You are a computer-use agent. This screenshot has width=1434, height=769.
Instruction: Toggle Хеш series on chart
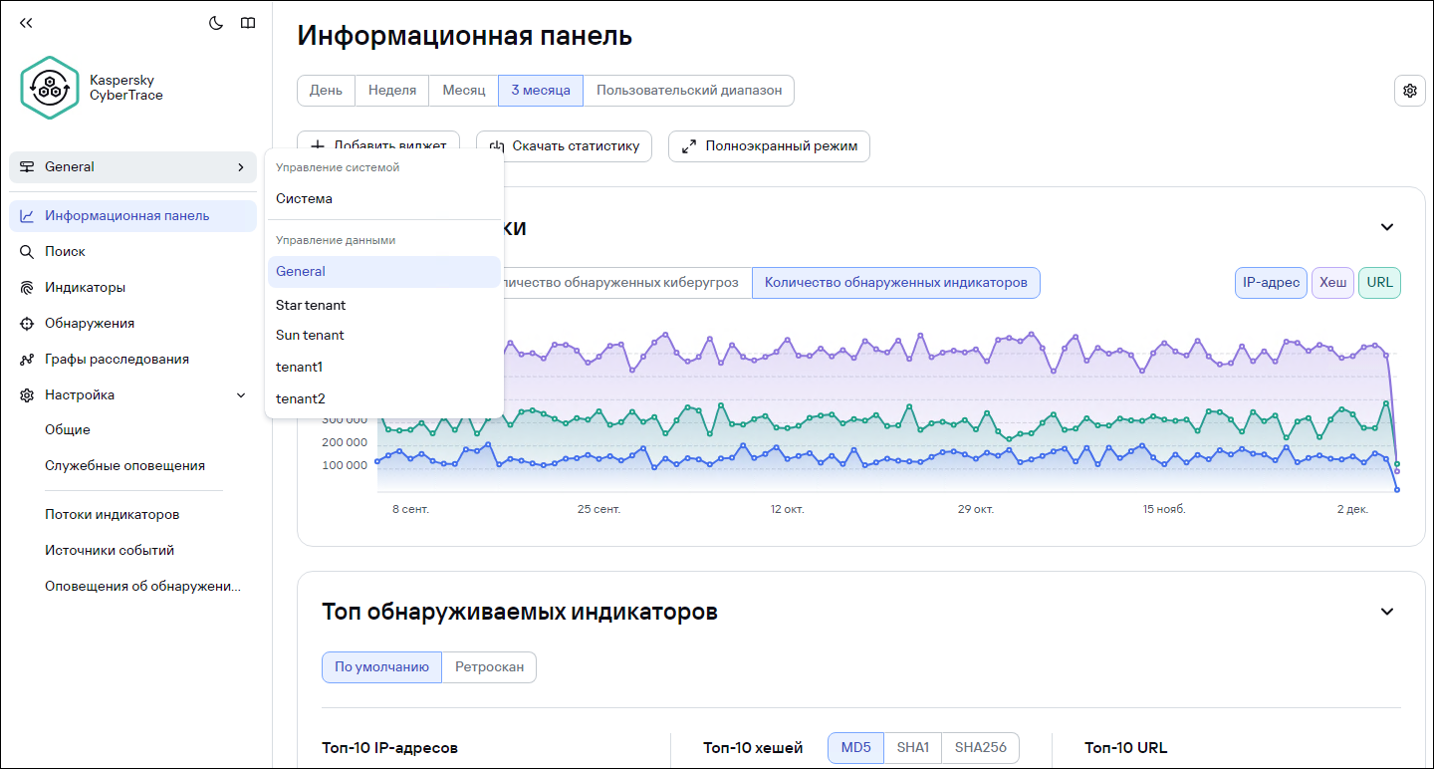point(1332,283)
